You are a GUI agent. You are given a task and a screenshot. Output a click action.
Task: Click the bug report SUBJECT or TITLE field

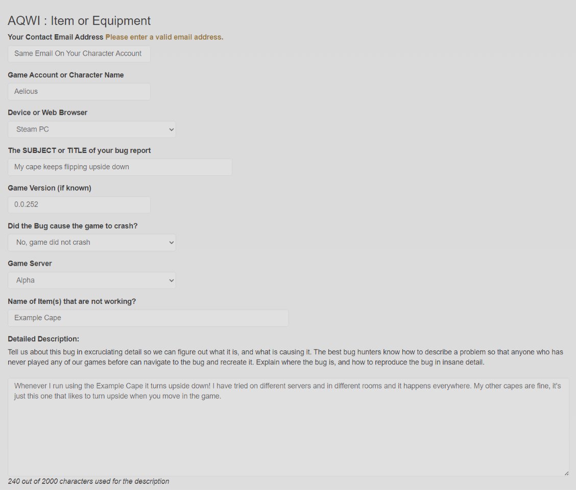pos(120,167)
